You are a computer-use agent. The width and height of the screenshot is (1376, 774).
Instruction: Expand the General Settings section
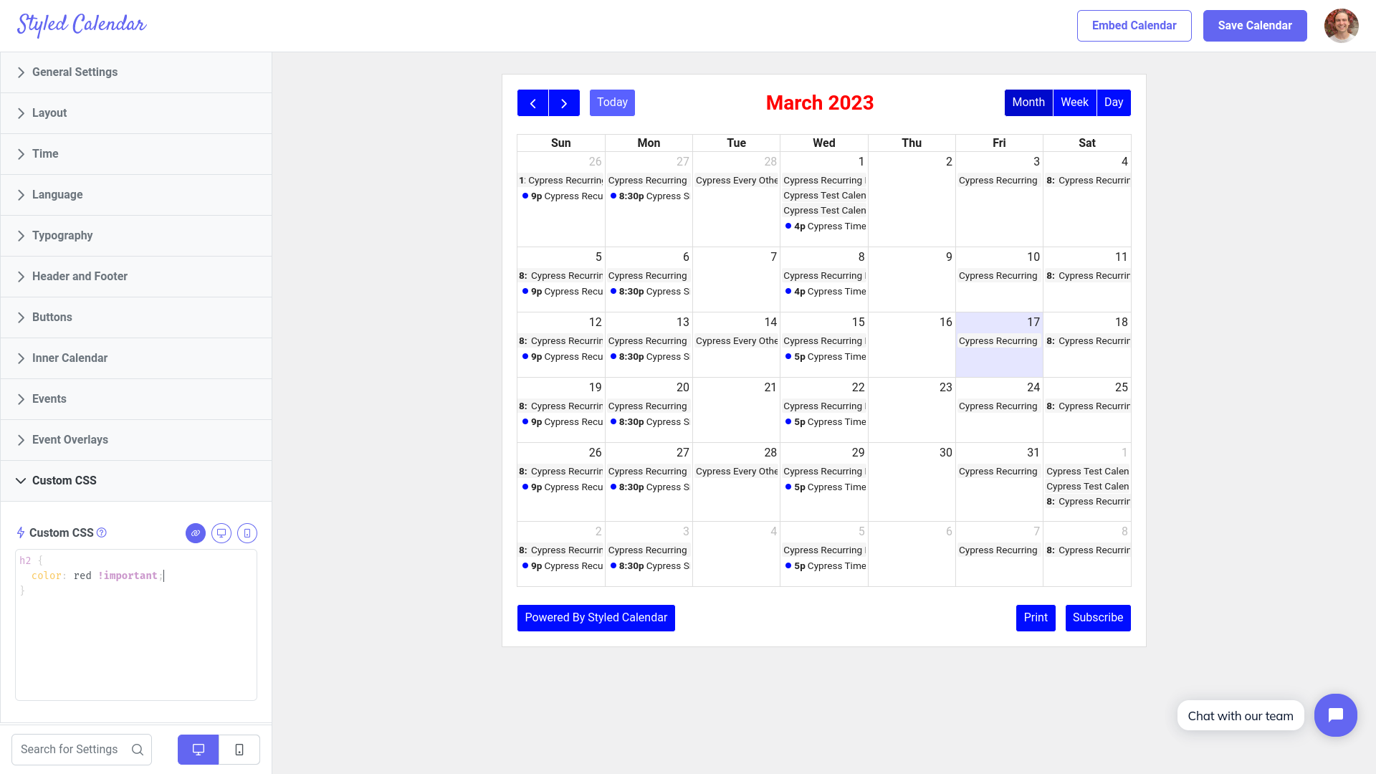pyautogui.click(x=135, y=72)
